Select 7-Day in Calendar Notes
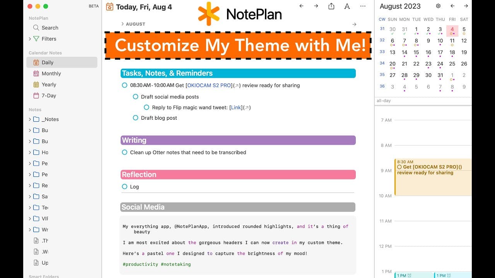 coord(62,95)
